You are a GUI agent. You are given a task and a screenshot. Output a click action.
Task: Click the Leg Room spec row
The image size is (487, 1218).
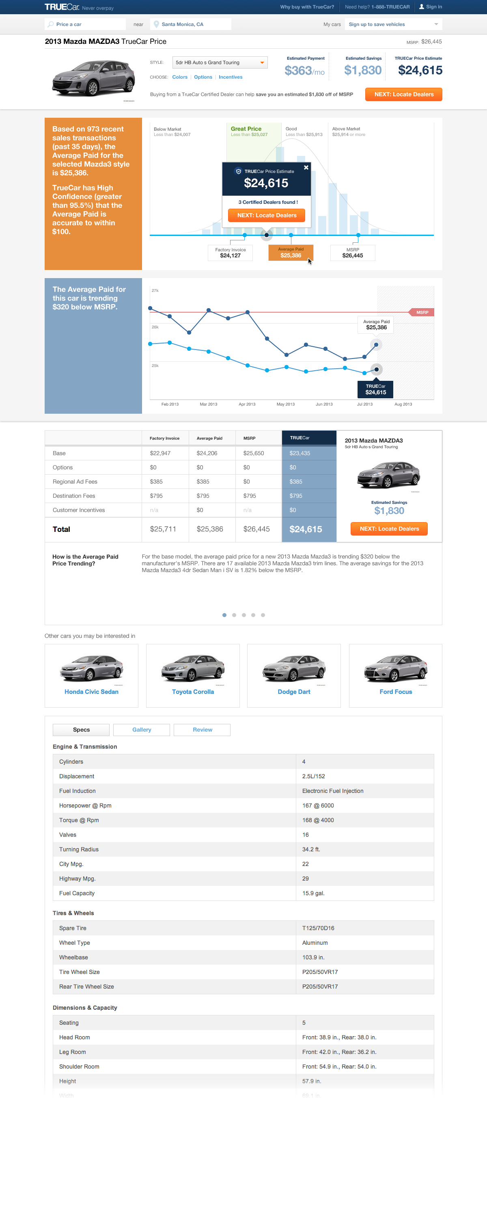(x=243, y=1052)
